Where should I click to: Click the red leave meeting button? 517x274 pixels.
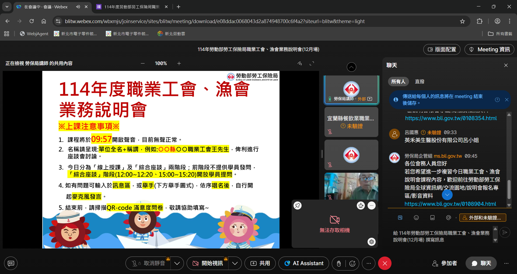pos(385,263)
